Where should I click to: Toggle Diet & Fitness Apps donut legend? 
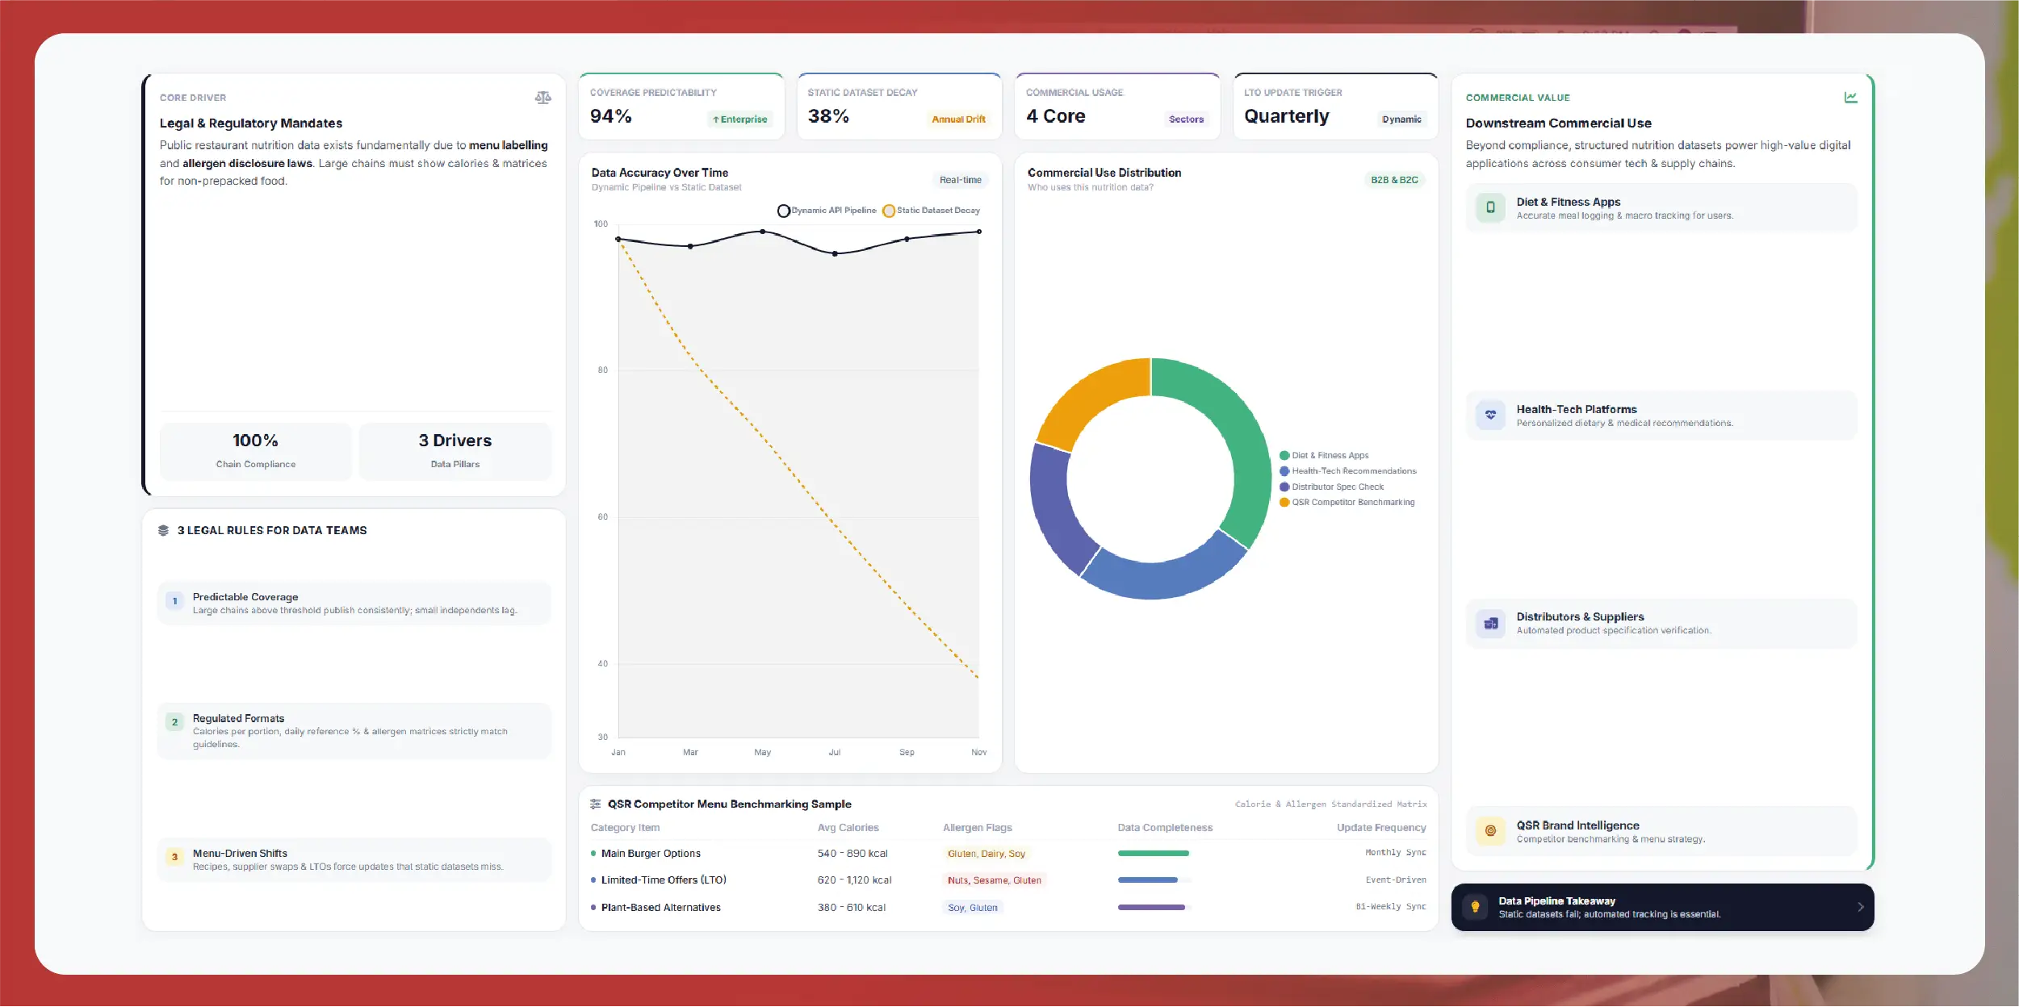pos(1324,456)
